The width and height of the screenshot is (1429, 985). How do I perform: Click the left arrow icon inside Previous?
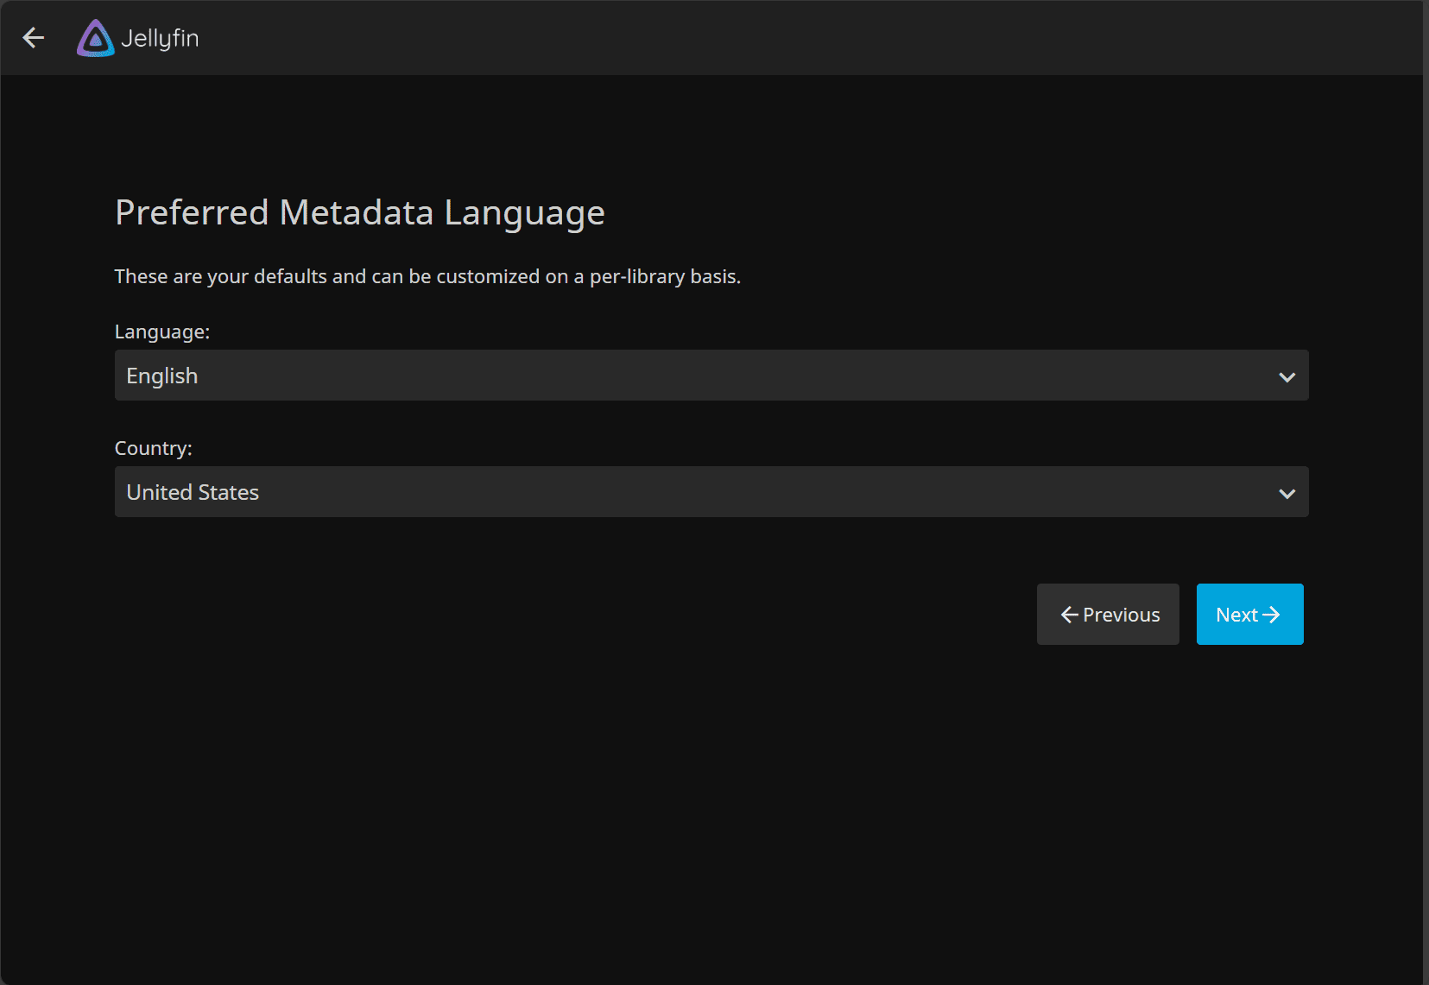click(x=1069, y=615)
